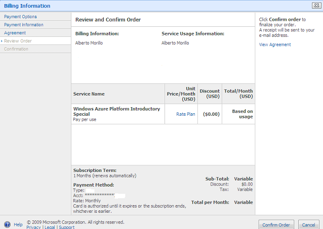Close the Billing Information dialog
This screenshot has height=229, width=323.
[x=316, y=6]
